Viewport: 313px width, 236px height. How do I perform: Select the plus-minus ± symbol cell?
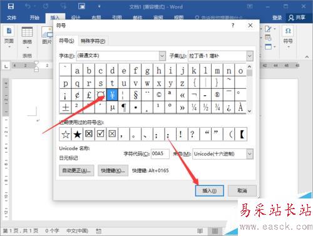coord(66,108)
